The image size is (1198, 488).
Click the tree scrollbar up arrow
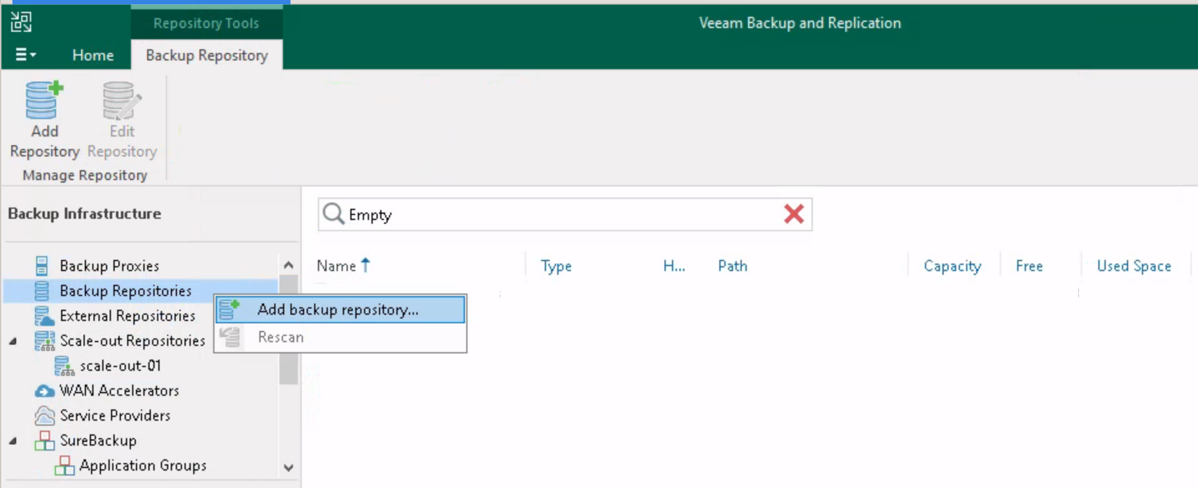coord(288,265)
